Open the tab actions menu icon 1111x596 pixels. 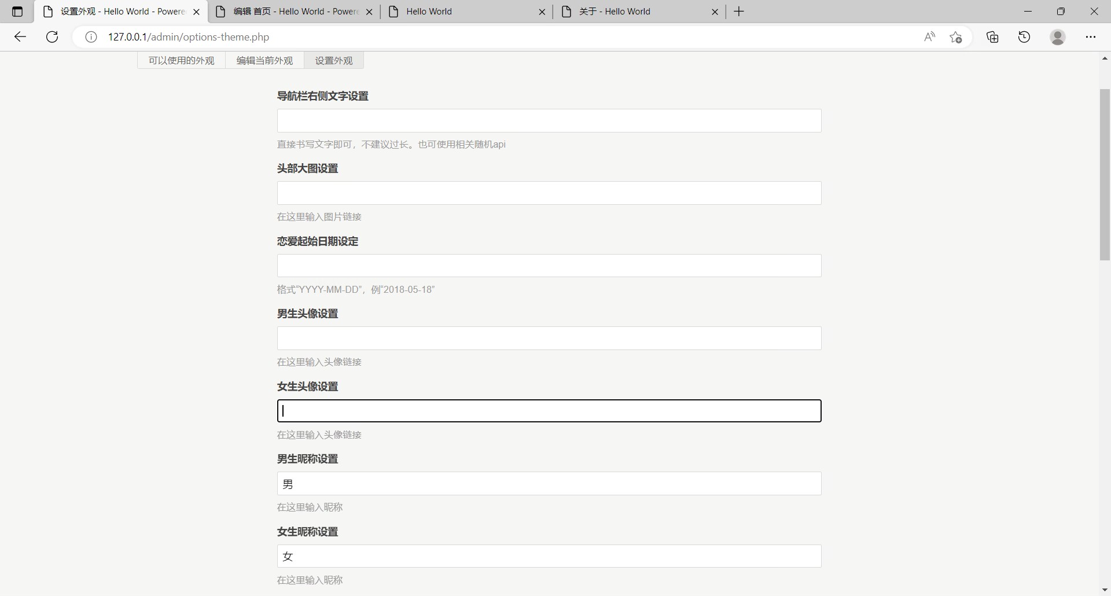(x=17, y=12)
